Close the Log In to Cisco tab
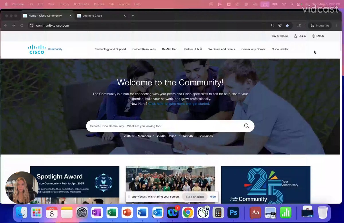Viewport: 344px width, 223px height. pyautogui.click(x=124, y=16)
